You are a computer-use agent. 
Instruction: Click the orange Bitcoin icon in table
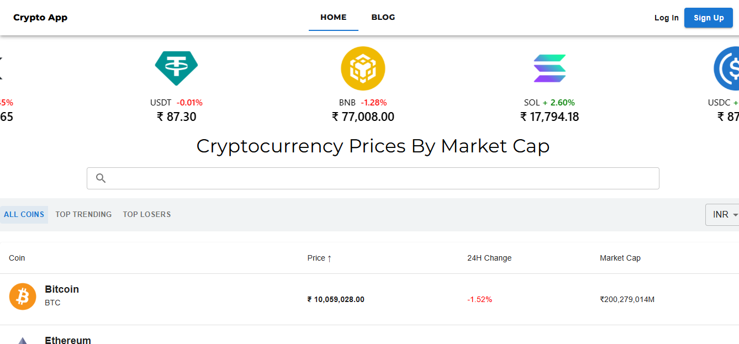point(23,297)
